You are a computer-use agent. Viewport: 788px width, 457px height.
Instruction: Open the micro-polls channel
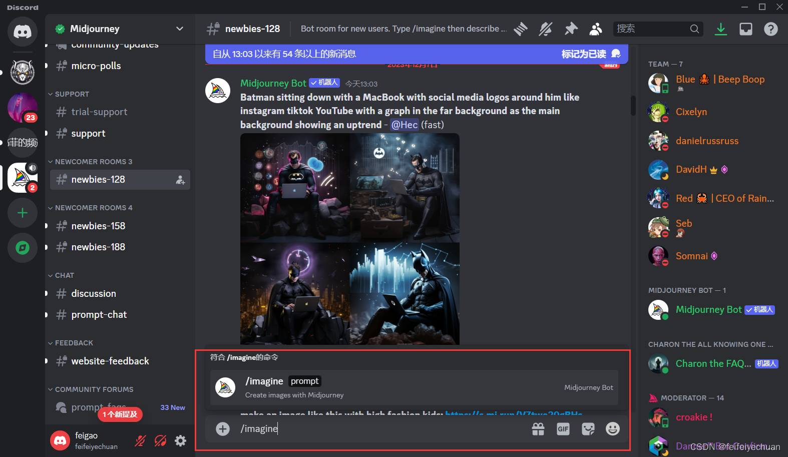coord(120,66)
